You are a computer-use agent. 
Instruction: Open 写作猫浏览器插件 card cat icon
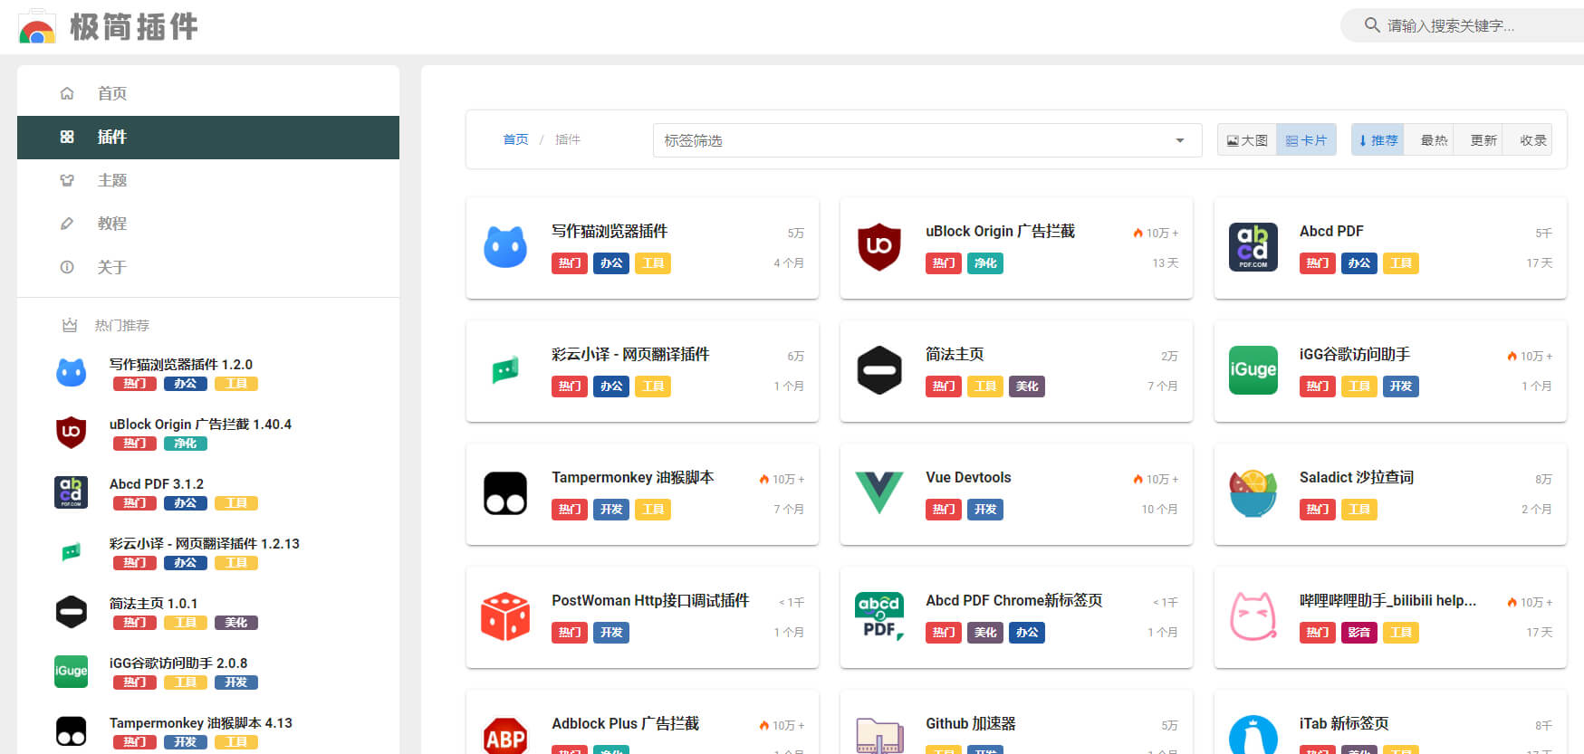(505, 247)
